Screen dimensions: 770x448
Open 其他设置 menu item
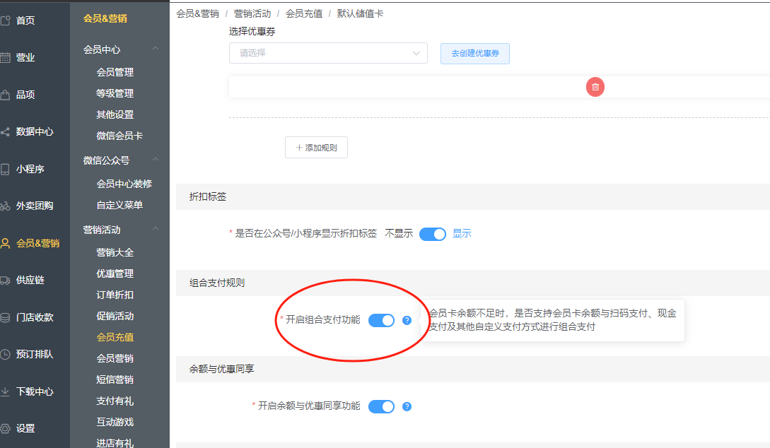[x=115, y=114]
